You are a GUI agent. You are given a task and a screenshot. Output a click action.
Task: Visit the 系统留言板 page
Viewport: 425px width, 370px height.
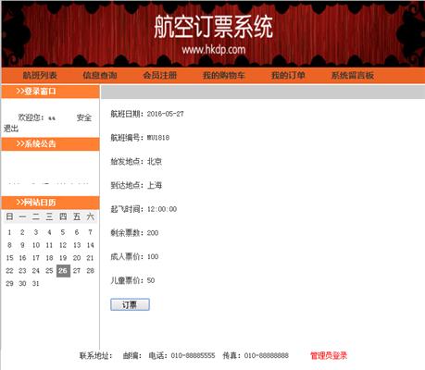point(353,75)
